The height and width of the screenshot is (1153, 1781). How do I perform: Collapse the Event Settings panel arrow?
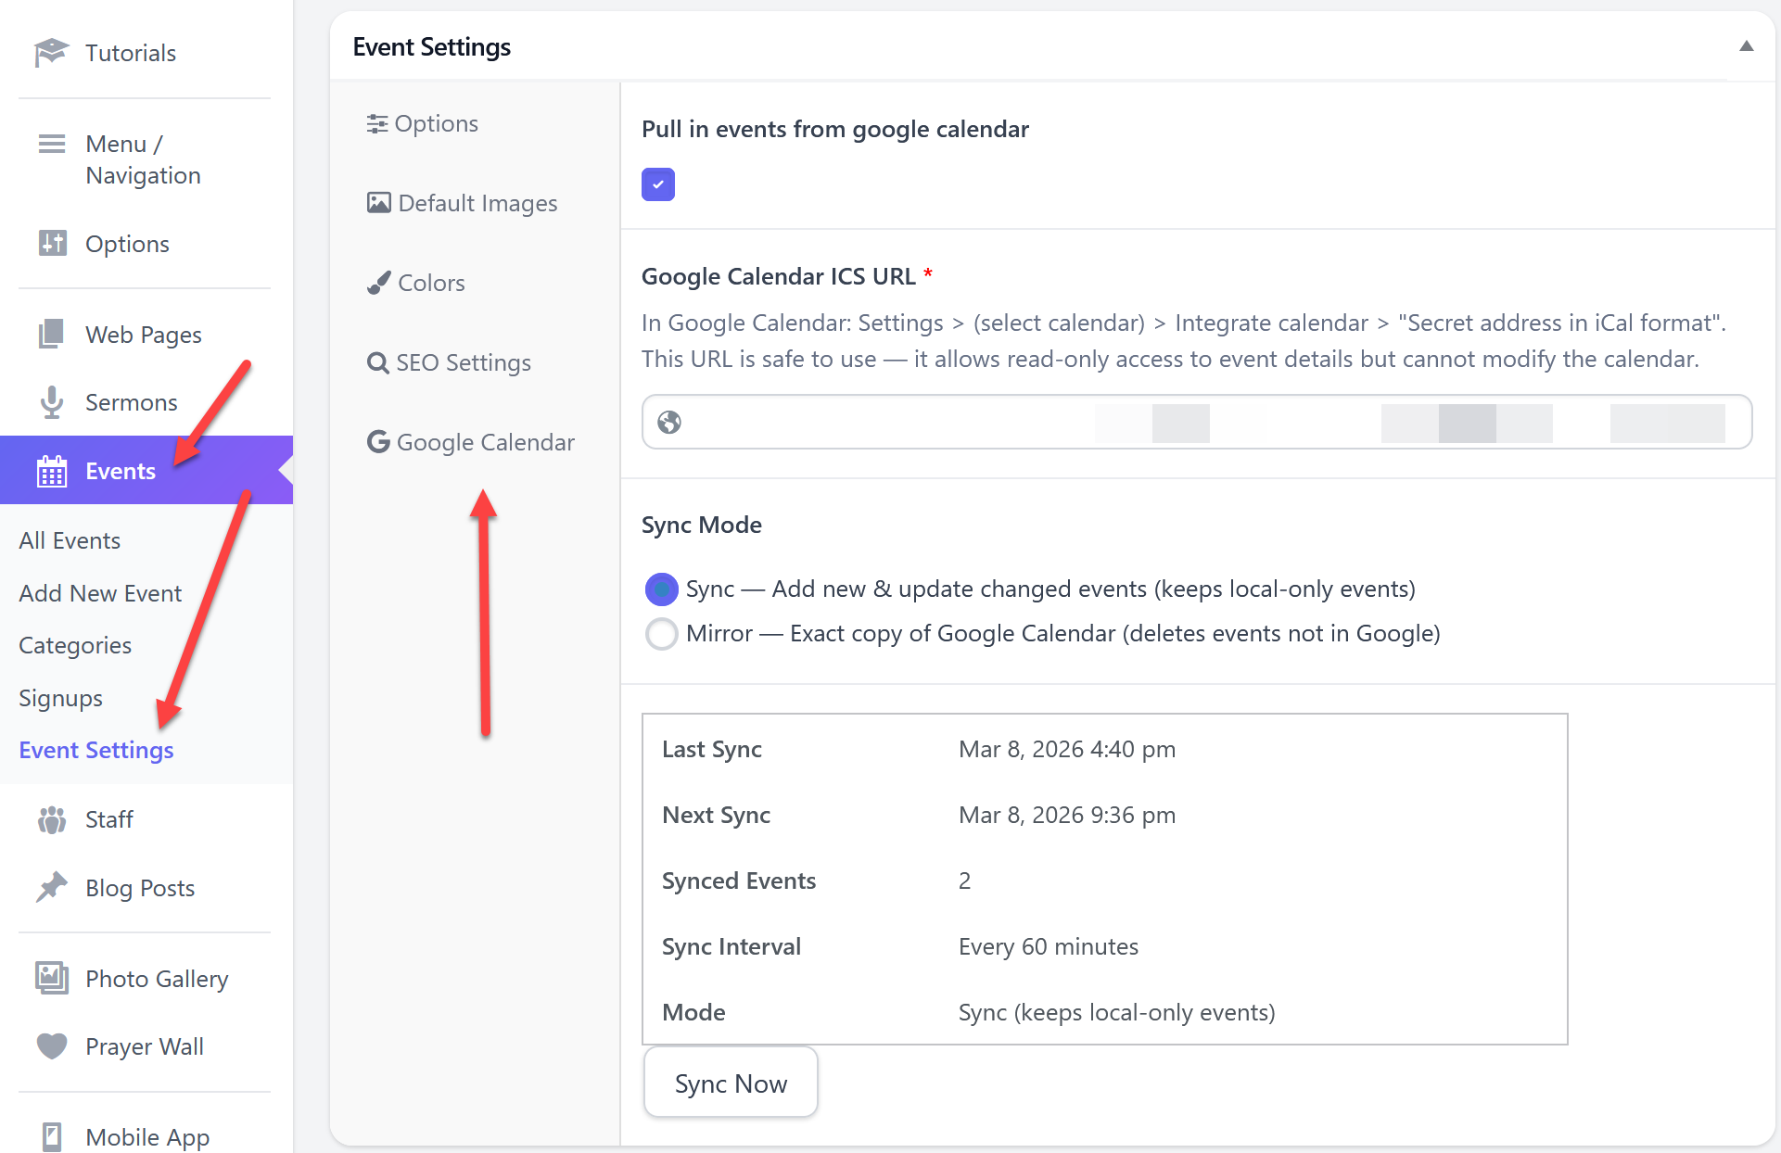(1746, 46)
